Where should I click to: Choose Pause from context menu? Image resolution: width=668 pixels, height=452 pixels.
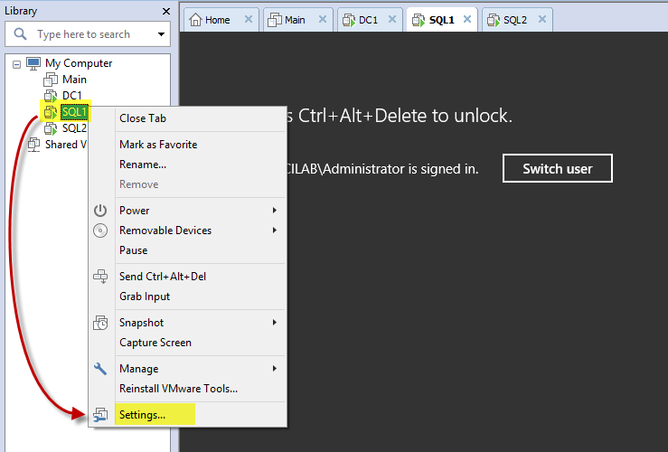(187, 250)
